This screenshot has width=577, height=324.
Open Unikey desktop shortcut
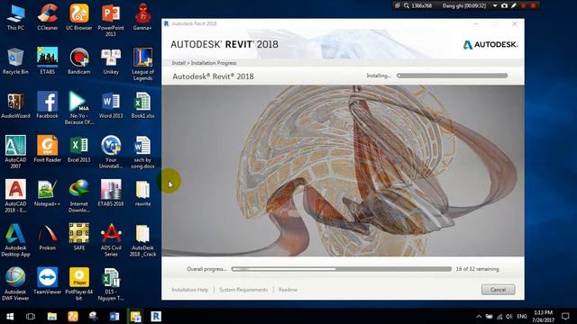(x=111, y=61)
